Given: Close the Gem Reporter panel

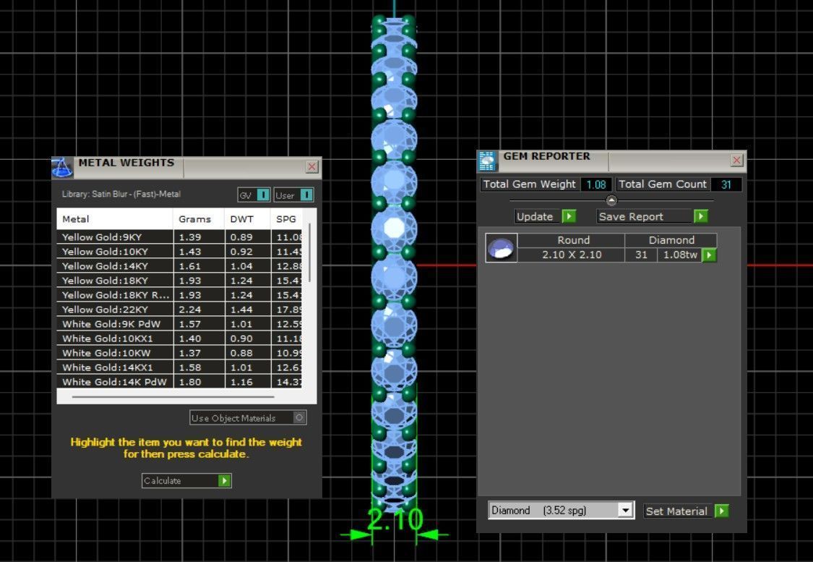Looking at the screenshot, I should pos(736,161).
